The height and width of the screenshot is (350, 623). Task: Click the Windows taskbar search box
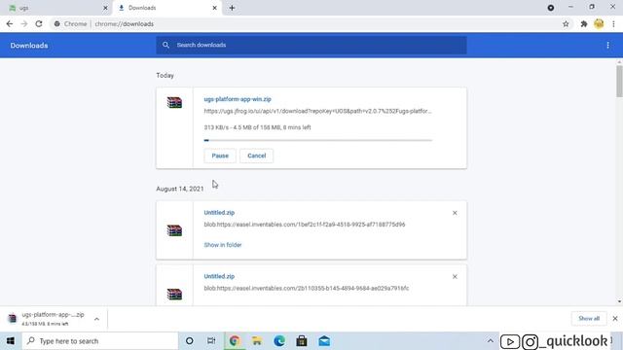coord(100,341)
